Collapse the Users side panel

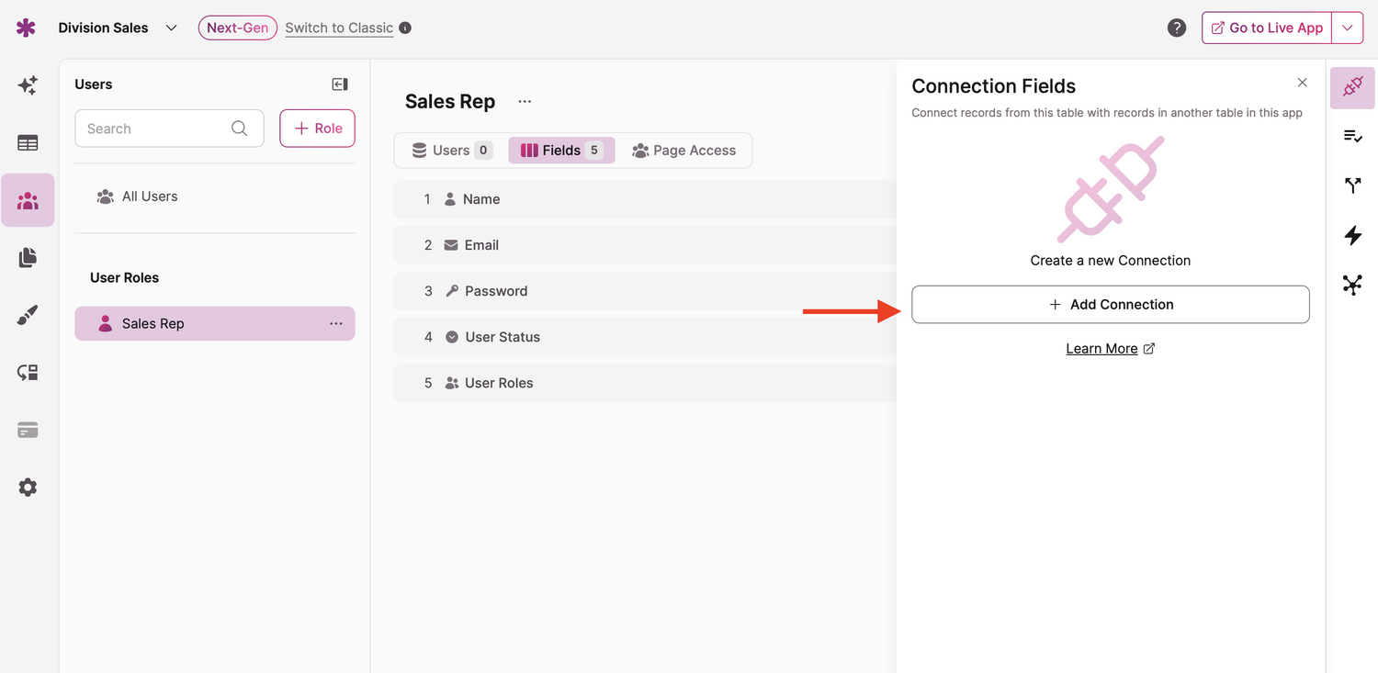click(x=340, y=84)
